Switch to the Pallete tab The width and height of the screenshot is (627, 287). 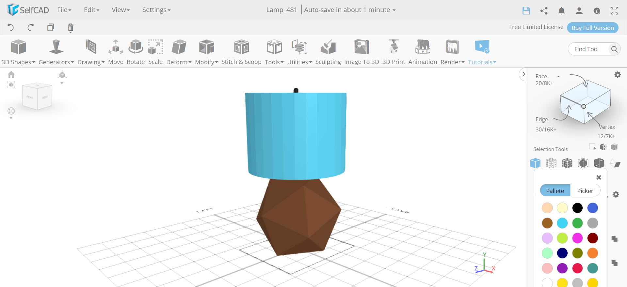(x=555, y=191)
